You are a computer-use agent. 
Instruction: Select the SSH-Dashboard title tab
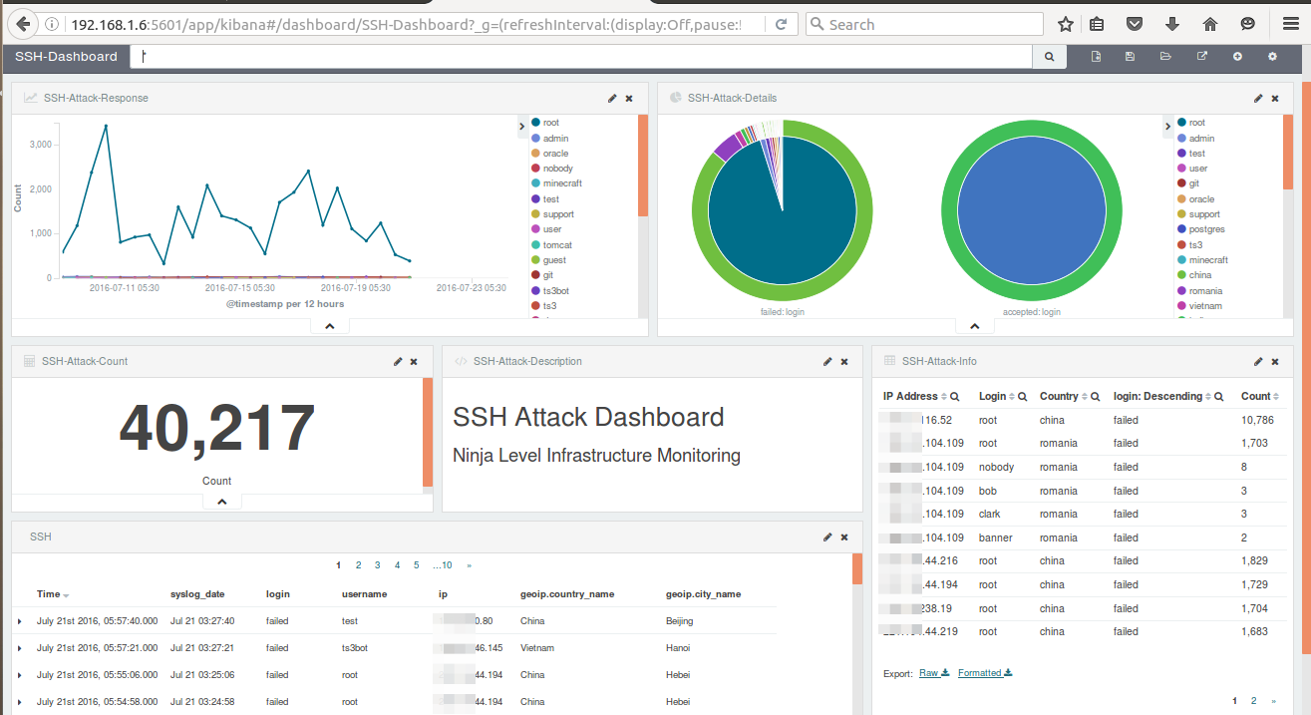[65, 56]
